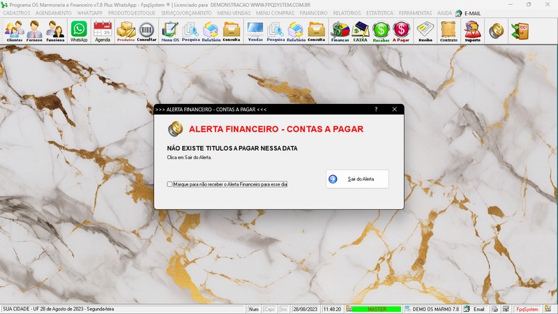Click Relatório printer icon beside Vendas Pesquisa
The height and width of the screenshot is (314, 558).
(x=296, y=31)
